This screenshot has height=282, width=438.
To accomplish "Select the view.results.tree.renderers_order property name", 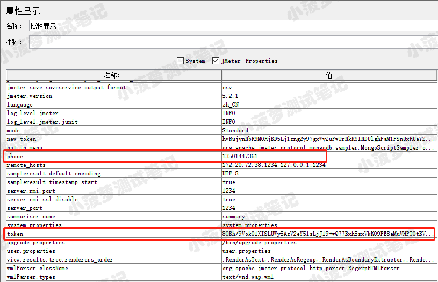I will pos(60,259).
